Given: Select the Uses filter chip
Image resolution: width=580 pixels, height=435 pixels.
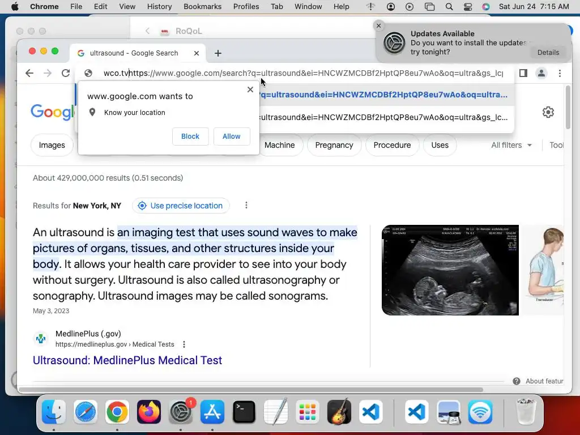Looking at the screenshot, I should [x=440, y=145].
